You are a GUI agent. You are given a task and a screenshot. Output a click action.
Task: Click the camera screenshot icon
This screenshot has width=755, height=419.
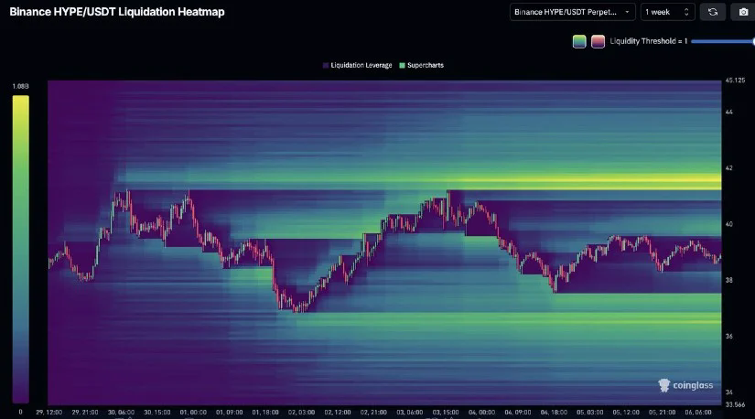point(743,12)
